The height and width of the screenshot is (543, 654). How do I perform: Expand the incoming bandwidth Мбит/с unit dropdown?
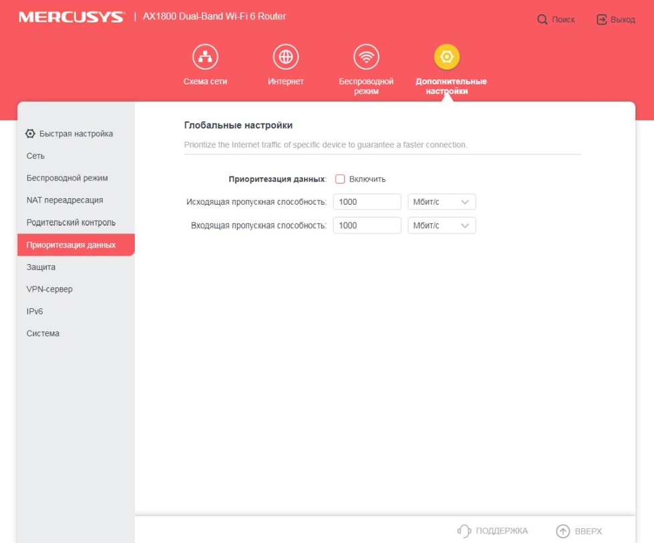(x=442, y=225)
